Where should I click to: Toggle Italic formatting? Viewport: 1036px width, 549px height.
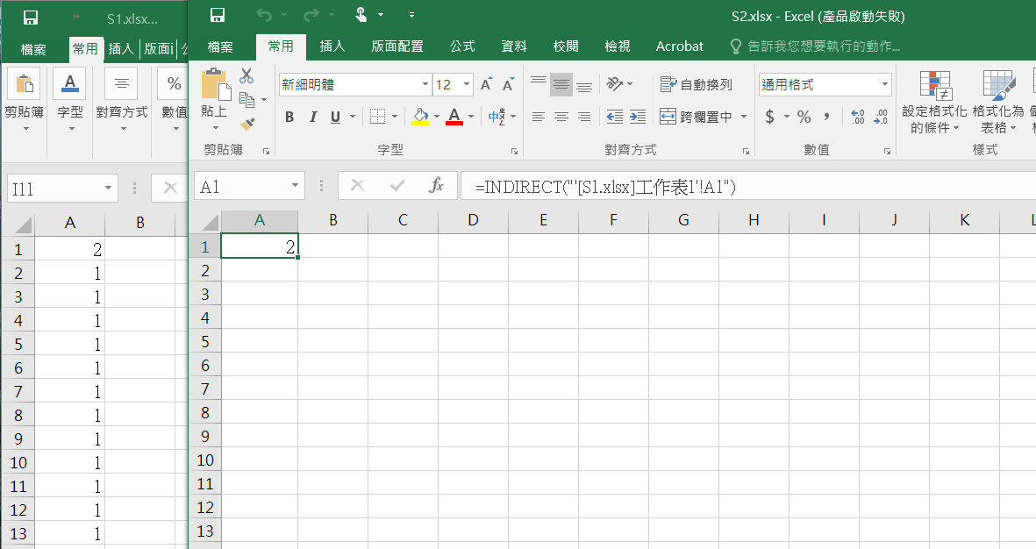pyautogui.click(x=312, y=117)
